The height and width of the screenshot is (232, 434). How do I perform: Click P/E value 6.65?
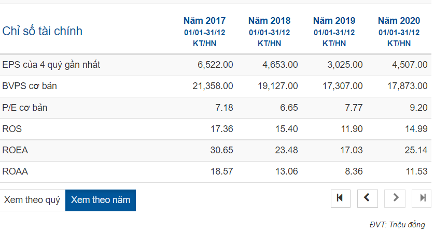[289, 108]
